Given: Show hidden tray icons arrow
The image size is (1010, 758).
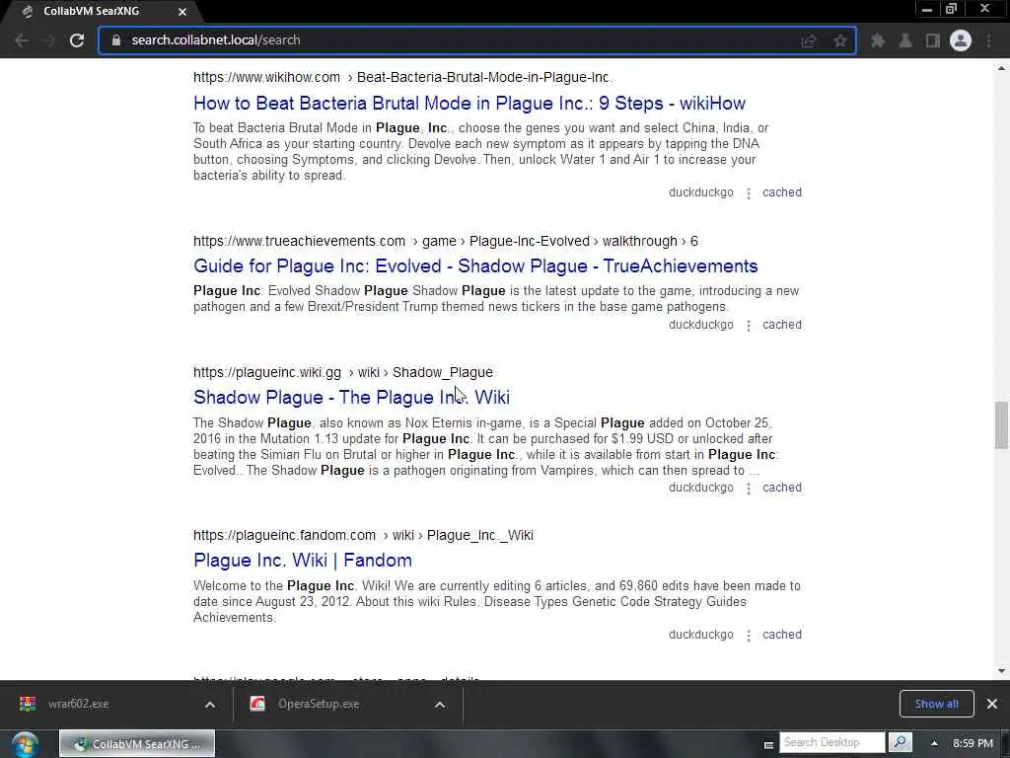Looking at the screenshot, I should (x=934, y=743).
